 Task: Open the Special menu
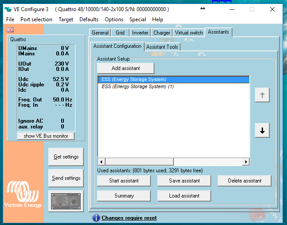coord(138,19)
